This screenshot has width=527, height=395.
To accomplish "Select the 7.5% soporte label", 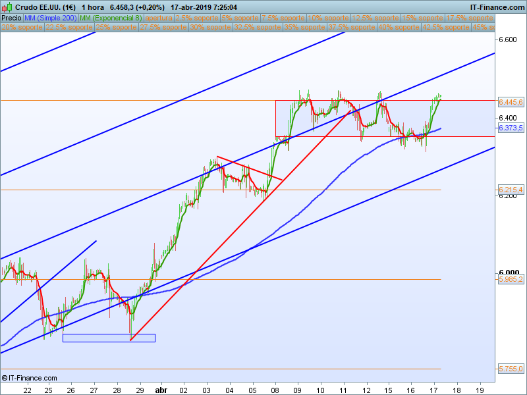I will pyautogui.click(x=283, y=18).
